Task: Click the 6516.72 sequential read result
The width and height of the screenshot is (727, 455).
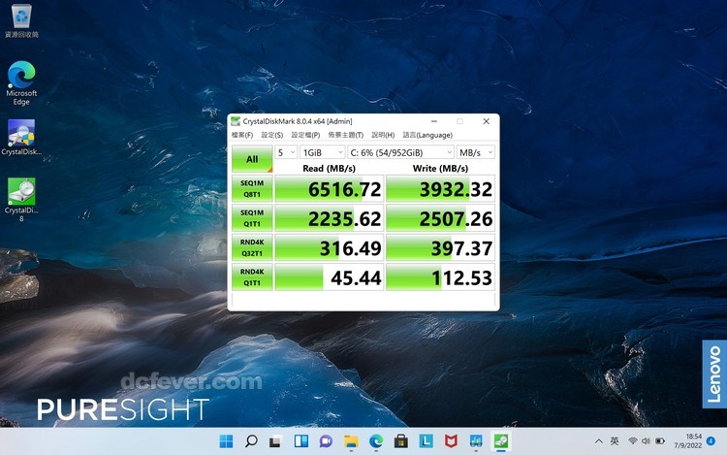Action: tap(330, 188)
